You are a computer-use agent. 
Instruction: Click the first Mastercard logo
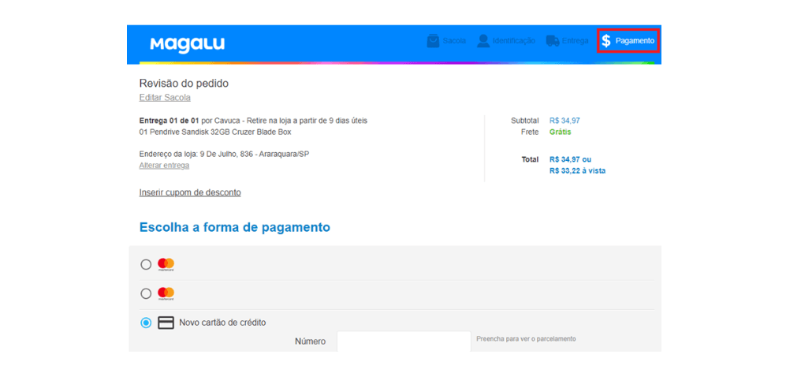coord(166,264)
